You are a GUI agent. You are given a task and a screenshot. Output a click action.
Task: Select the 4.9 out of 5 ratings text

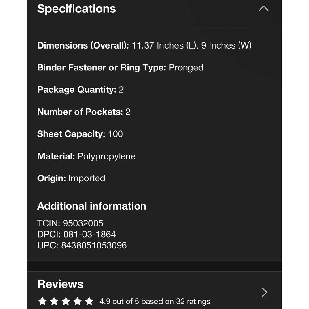155,301
